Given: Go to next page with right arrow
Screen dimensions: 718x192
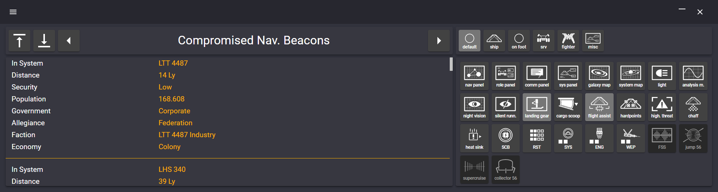Looking at the screenshot, I should pos(439,41).
